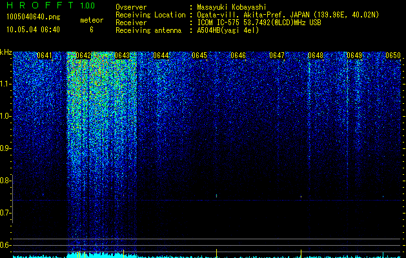Click the kHz axis unit label
Viewport: 406px width, 258px height.
click(6, 52)
